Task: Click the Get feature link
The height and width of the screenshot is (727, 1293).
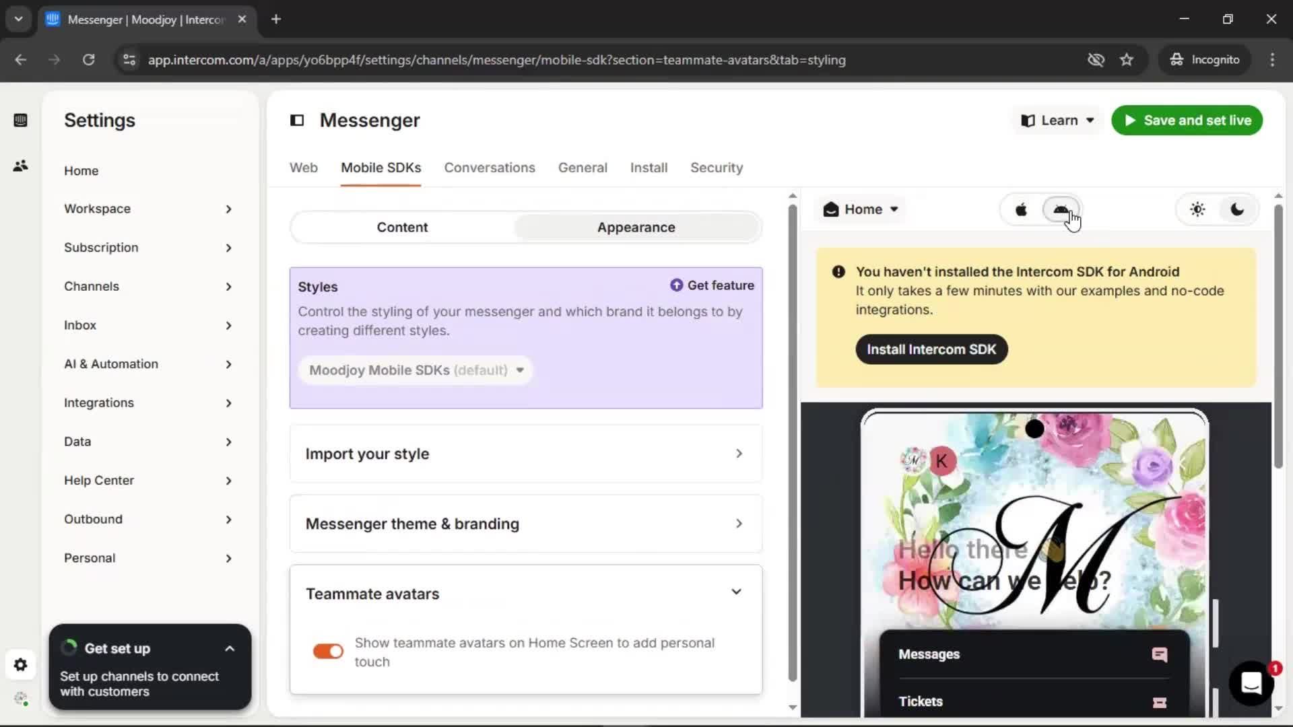Action: (x=712, y=285)
